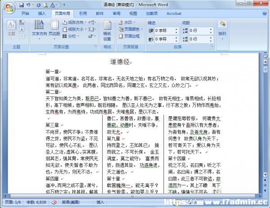This screenshot has height=208, width=270.
Task: Select the 页面布局 tab
Action: click(63, 14)
